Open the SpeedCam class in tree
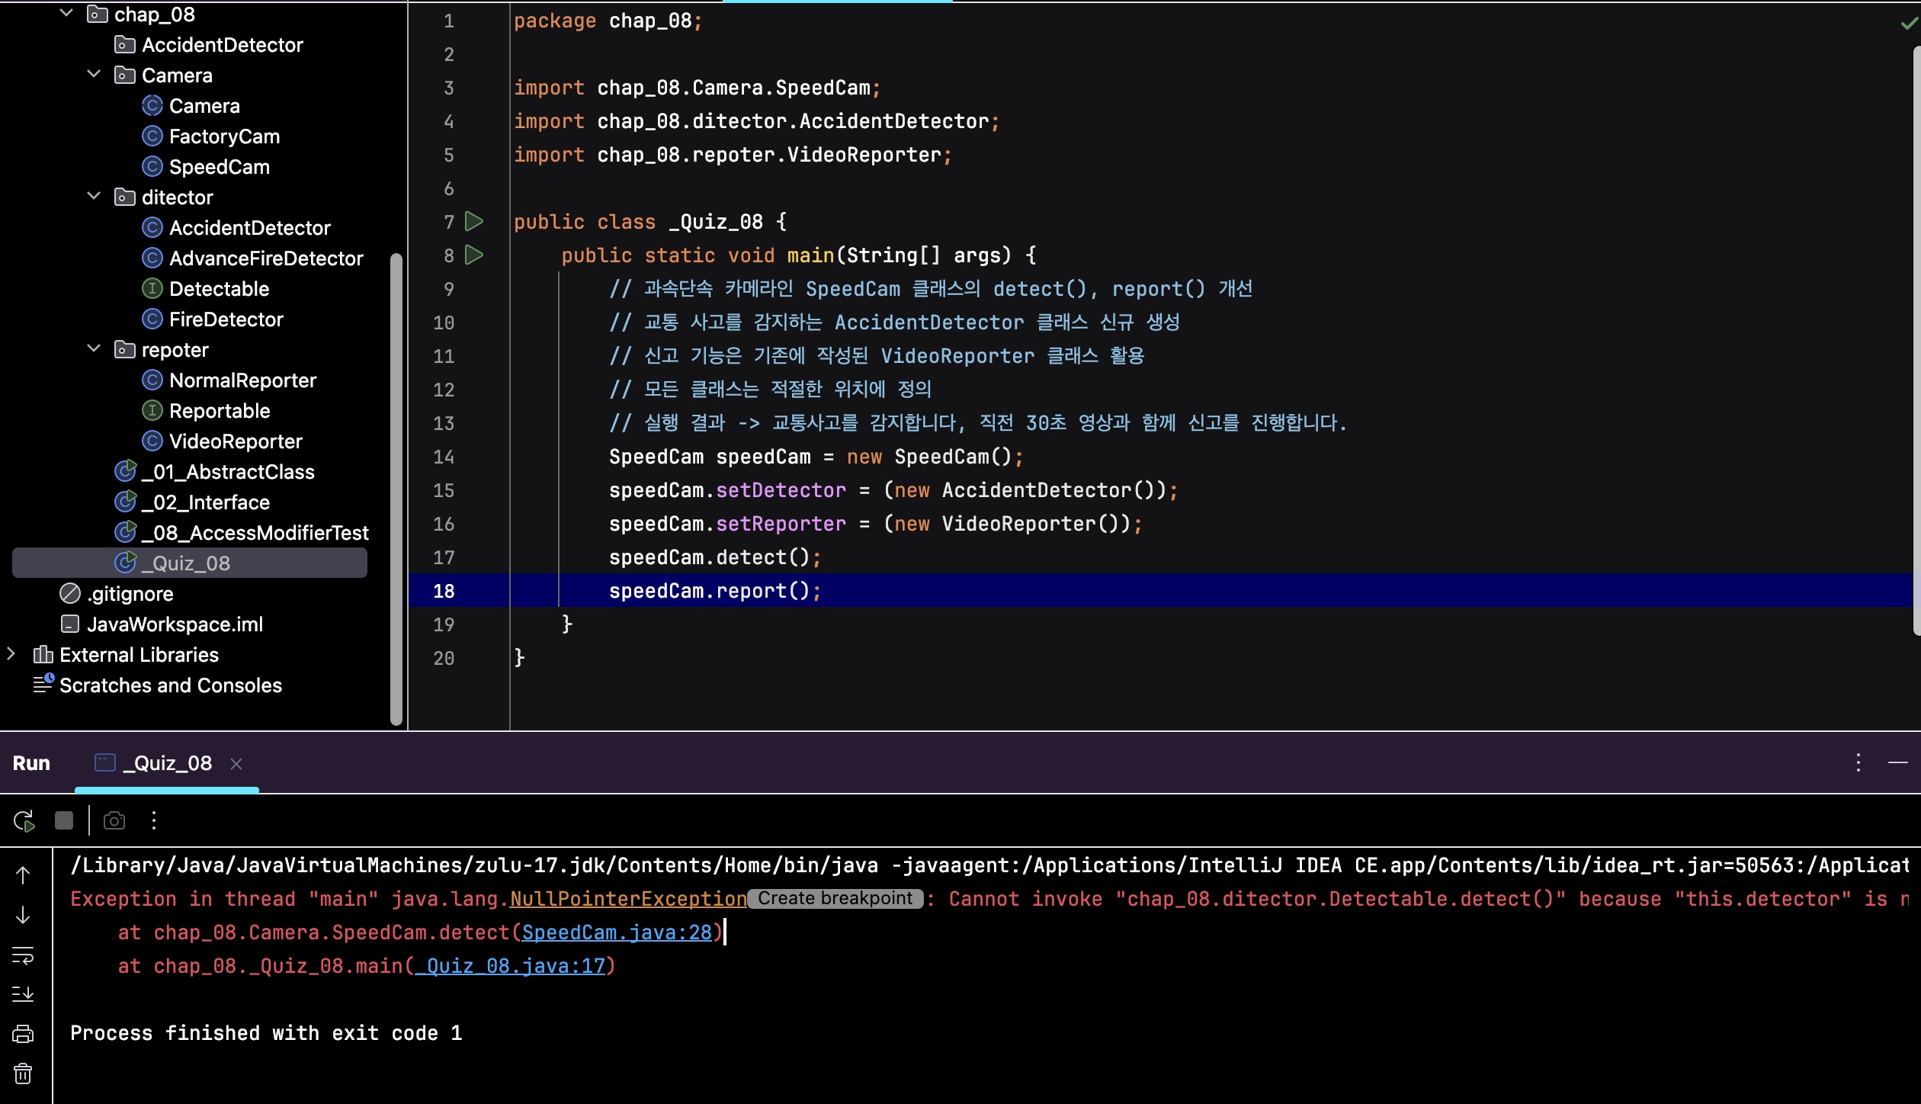1921x1104 pixels. pos(206,167)
